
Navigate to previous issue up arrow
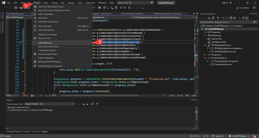click(x=41, y=96)
